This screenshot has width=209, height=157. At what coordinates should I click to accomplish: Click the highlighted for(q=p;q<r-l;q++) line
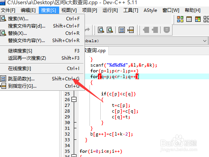pos(114,77)
